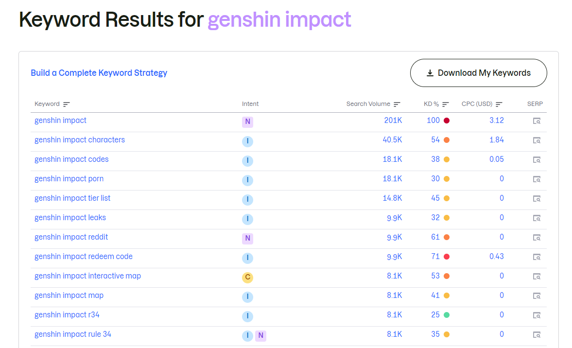Click SERP icon for genshin impact map
The height and width of the screenshot is (348, 572).
coord(537,296)
